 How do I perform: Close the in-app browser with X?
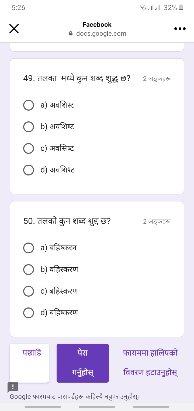(14, 29)
